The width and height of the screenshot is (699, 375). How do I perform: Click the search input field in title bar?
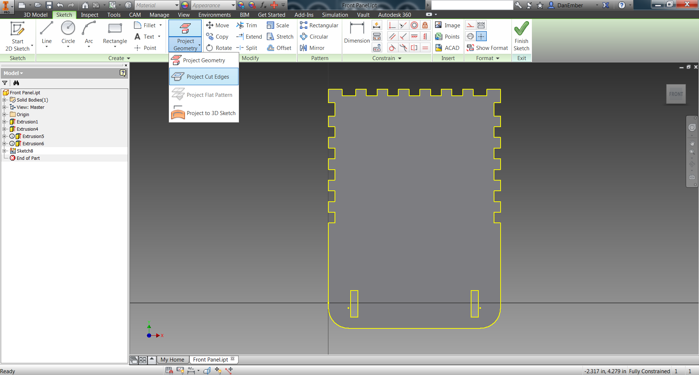472,5
